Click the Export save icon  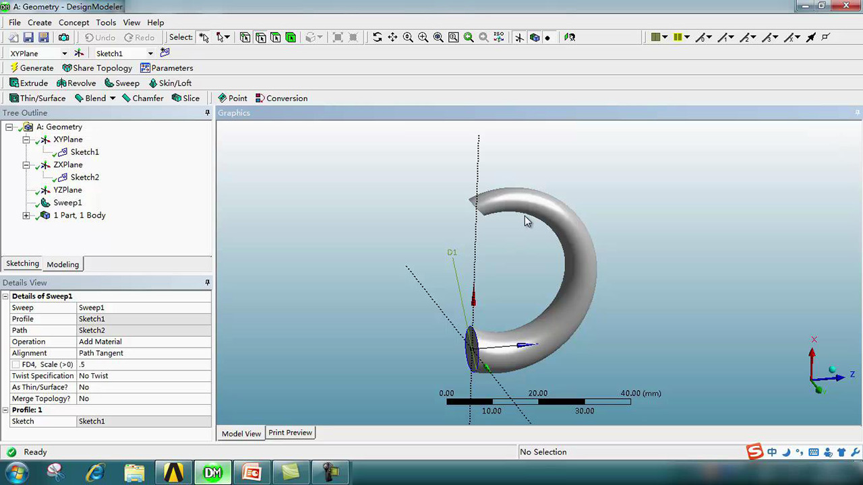click(43, 38)
